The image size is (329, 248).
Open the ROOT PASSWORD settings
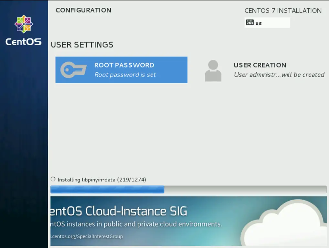pyautogui.click(x=121, y=70)
